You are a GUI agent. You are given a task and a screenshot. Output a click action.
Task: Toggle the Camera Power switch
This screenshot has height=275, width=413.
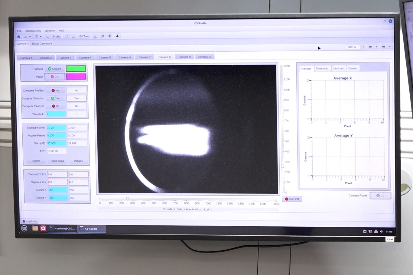click(x=380, y=196)
